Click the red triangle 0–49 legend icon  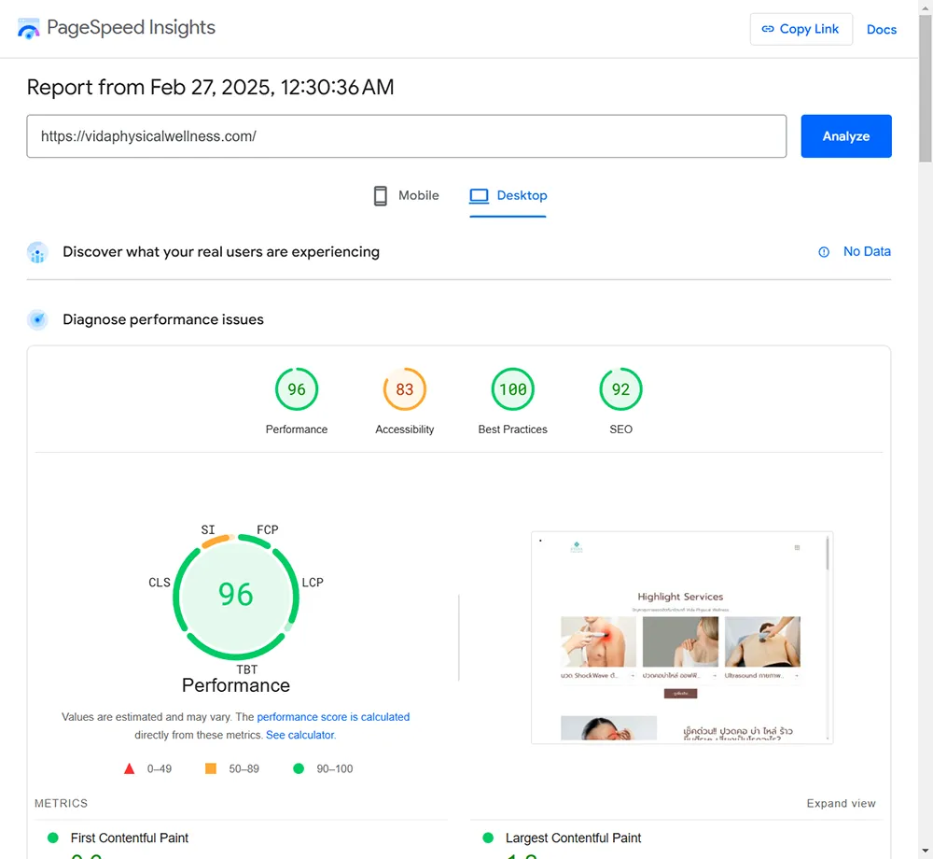click(129, 768)
